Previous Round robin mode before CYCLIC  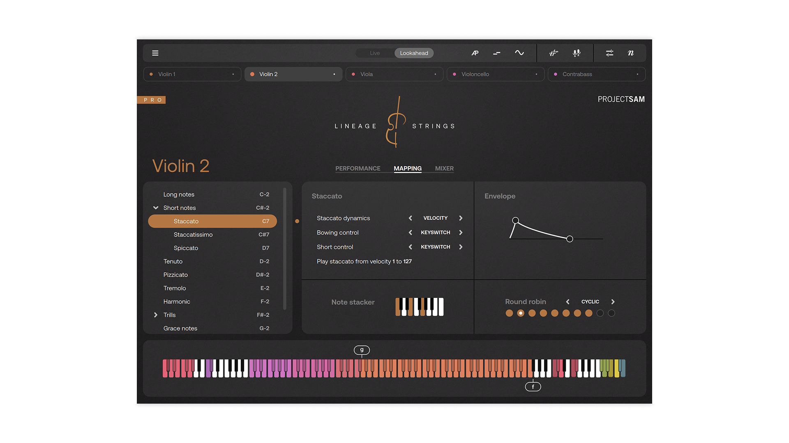(x=568, y=302)
